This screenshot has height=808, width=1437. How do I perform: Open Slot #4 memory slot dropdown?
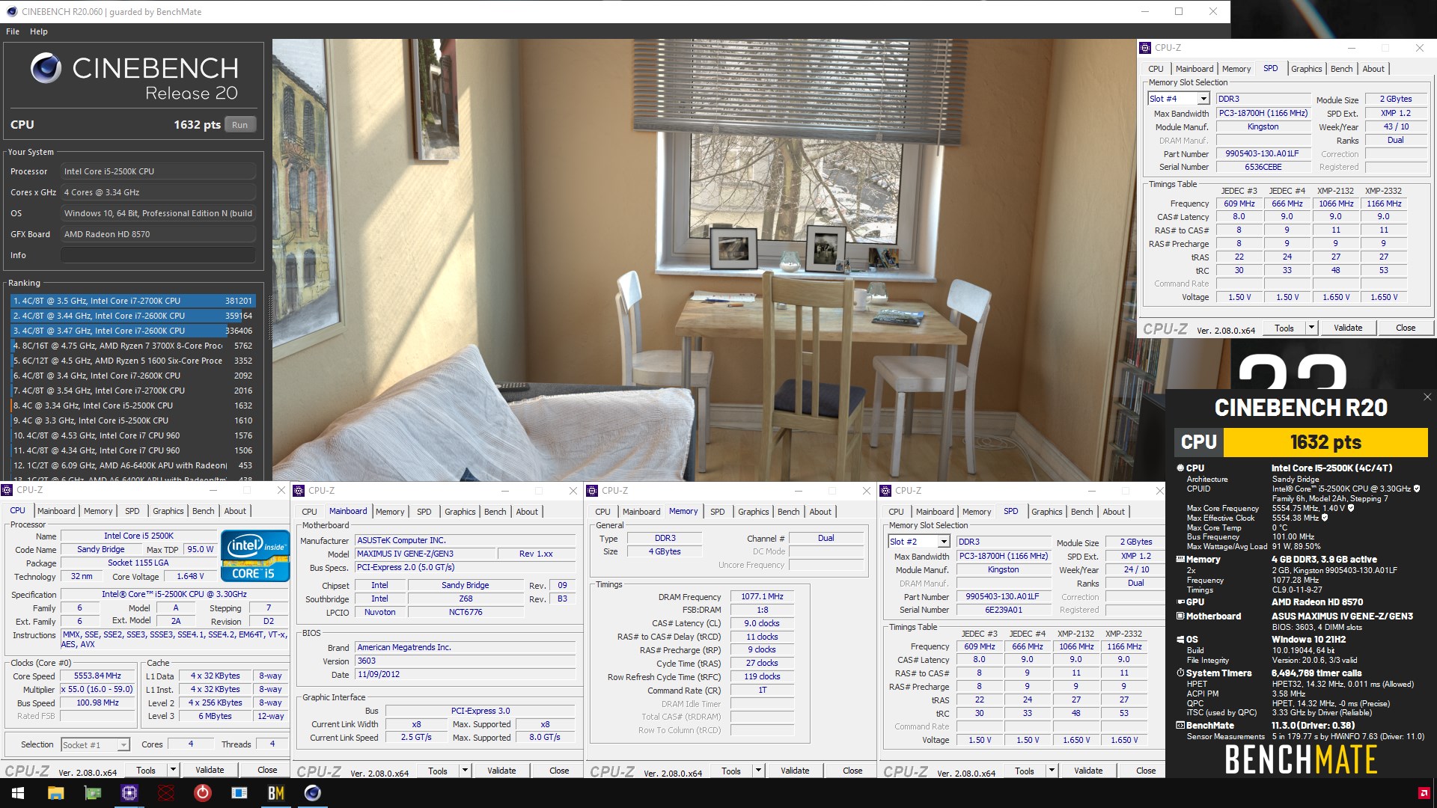point(1203,99)
